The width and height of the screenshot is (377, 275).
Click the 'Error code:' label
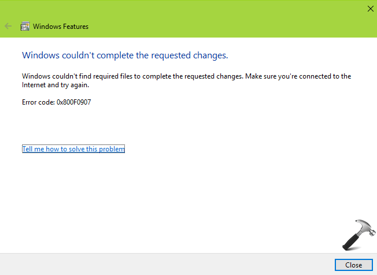click(39, 102)
